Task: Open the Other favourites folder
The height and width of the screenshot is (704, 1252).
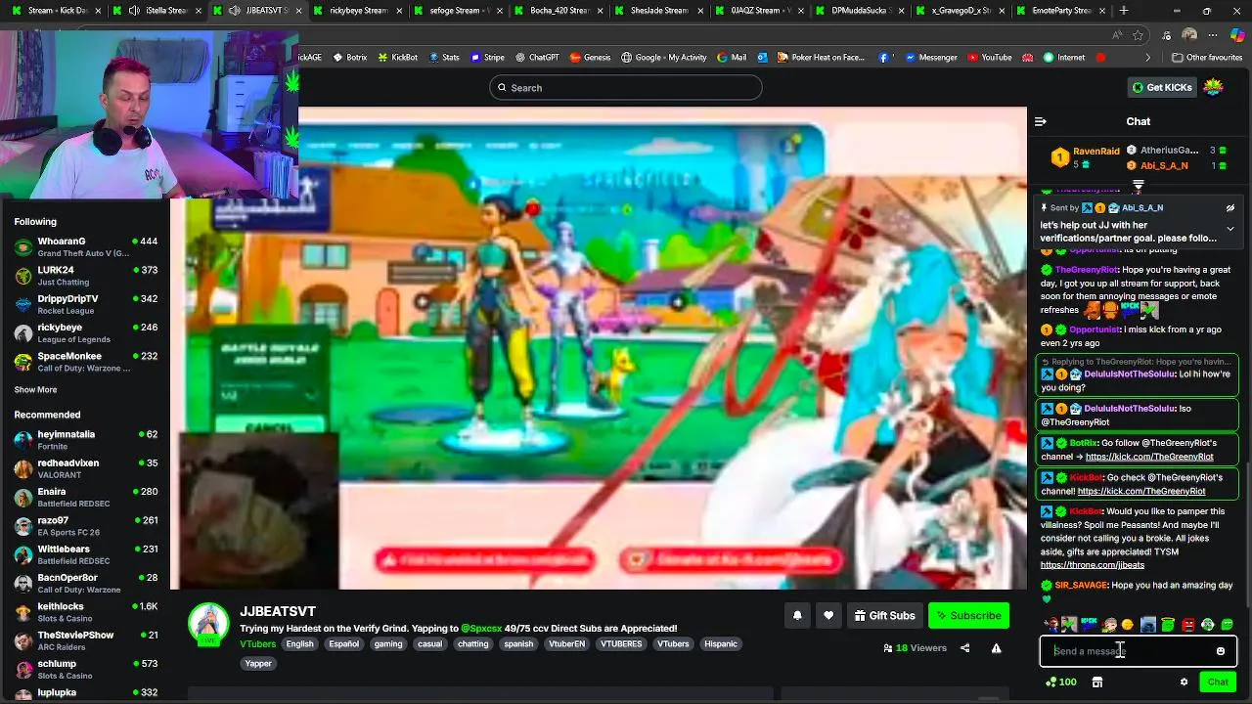Action: (1206, 58)
